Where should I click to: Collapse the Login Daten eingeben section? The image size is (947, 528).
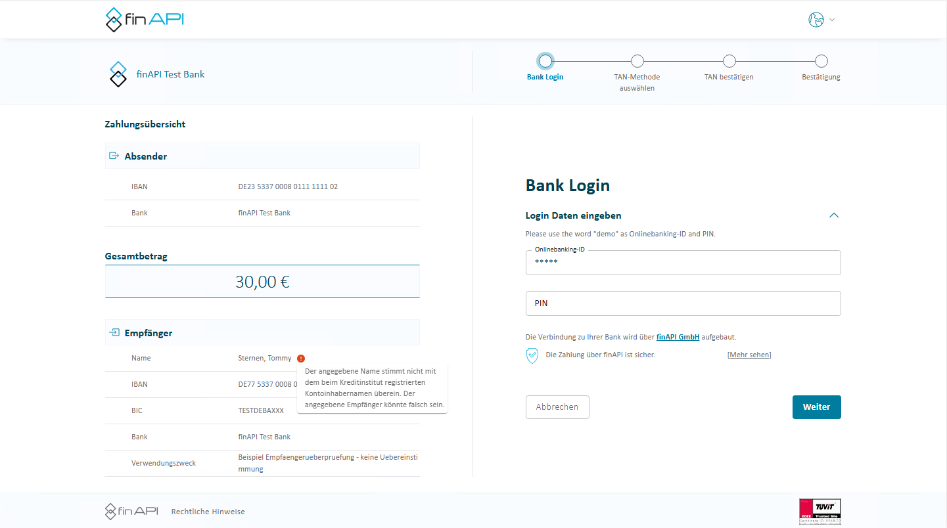click(834, 215)
